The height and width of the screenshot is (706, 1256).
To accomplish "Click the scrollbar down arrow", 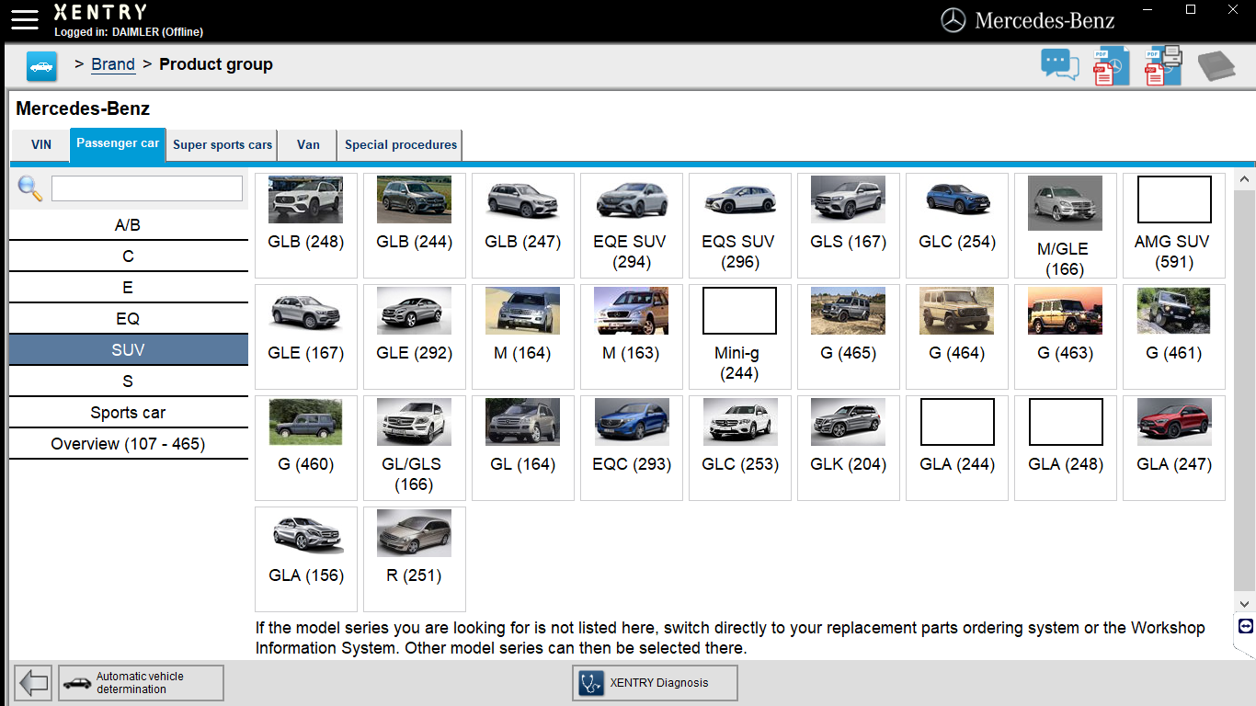I will coord(1245,604).
